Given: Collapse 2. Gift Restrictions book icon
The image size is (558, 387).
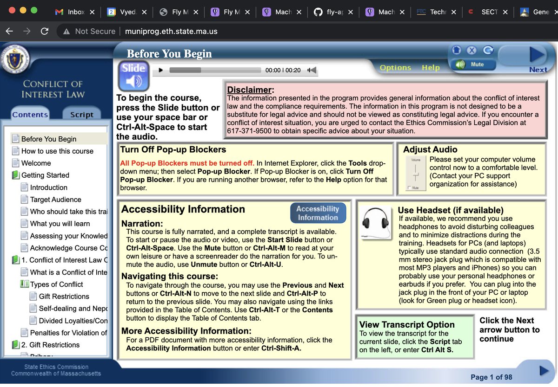Looking at the screenshot, I should pos(15,345).
